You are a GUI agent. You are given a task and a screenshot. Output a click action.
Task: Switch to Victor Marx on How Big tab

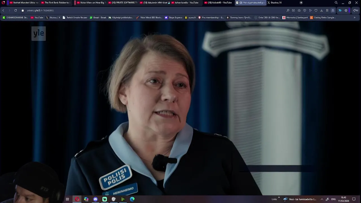(91, 3)
